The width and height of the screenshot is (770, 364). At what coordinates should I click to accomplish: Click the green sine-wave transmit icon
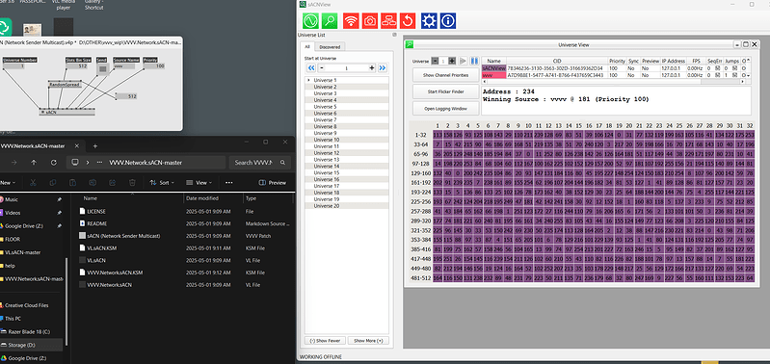[310, 20]
